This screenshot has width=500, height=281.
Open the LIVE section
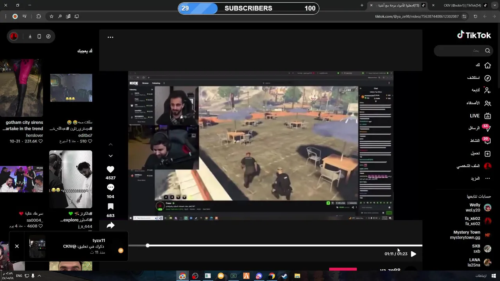480,116
